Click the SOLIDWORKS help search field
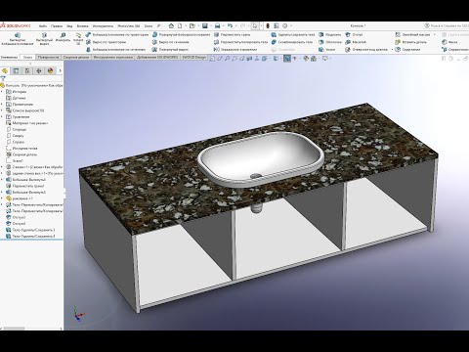 [x=448, y=25]
